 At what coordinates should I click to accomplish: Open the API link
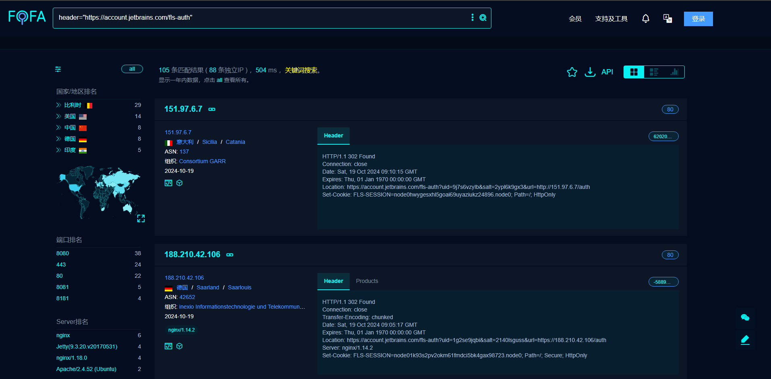pos(607,72)
